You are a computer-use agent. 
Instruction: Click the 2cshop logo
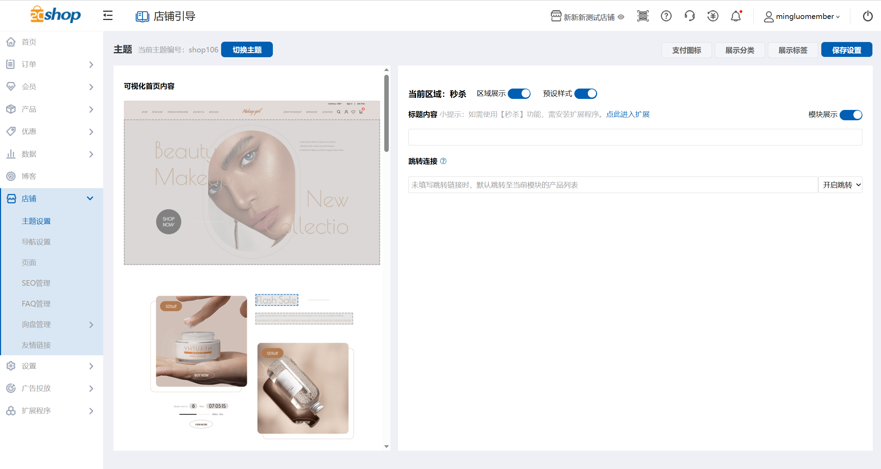click(55, 15)
